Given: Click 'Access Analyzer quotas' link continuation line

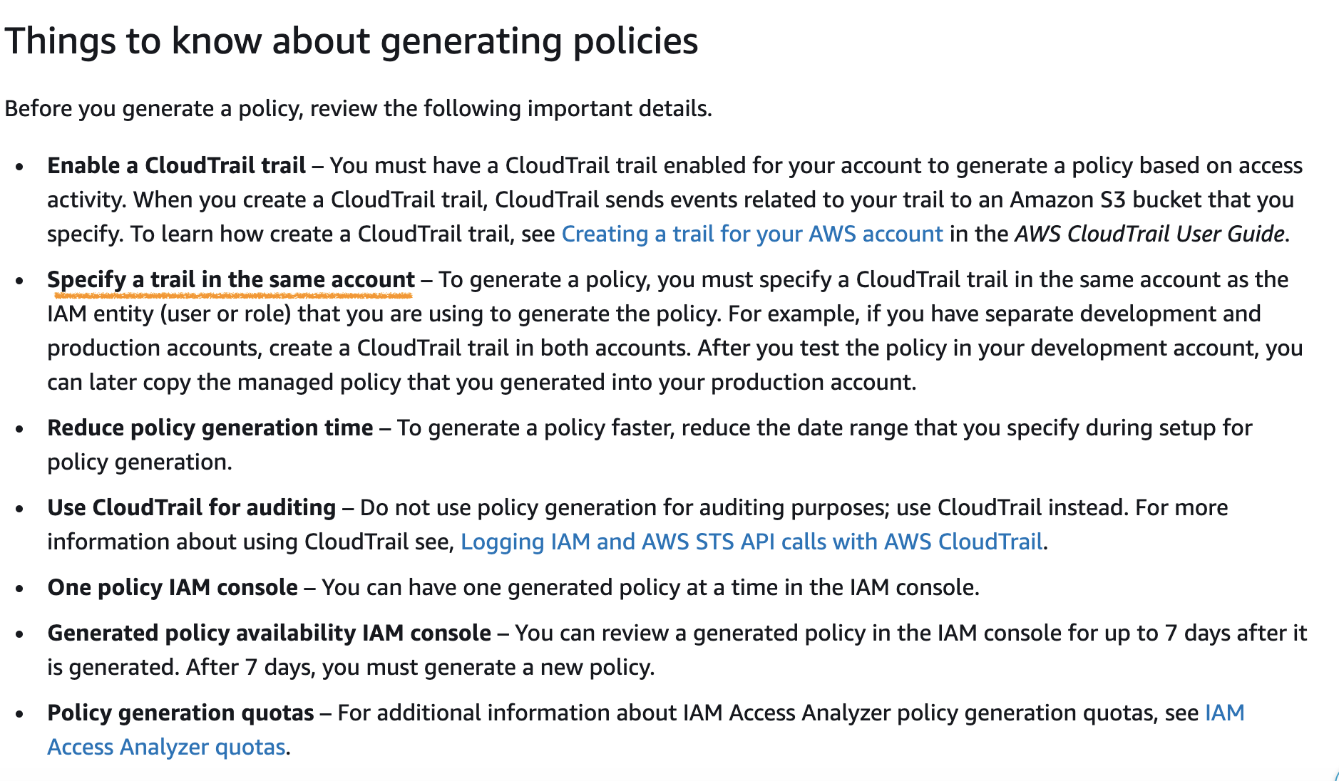Looking at the screenshot, I should click(x=166, y=748).
